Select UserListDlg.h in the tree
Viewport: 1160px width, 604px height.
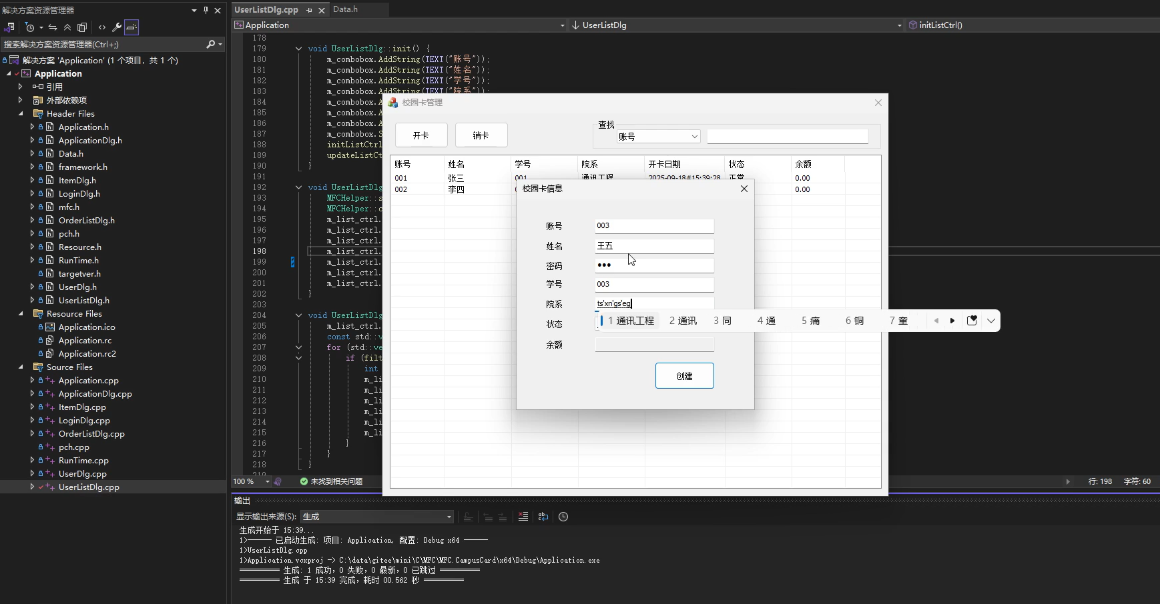click(84, 300)
